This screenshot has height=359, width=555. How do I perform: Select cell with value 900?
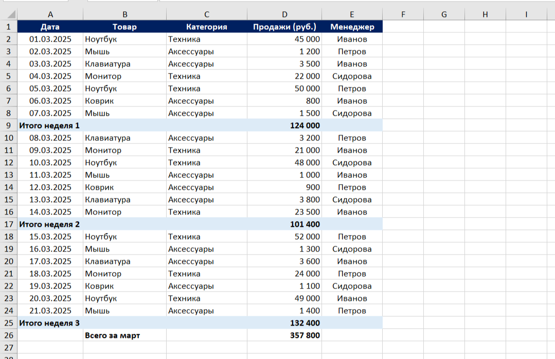click(x=284, y=187)
